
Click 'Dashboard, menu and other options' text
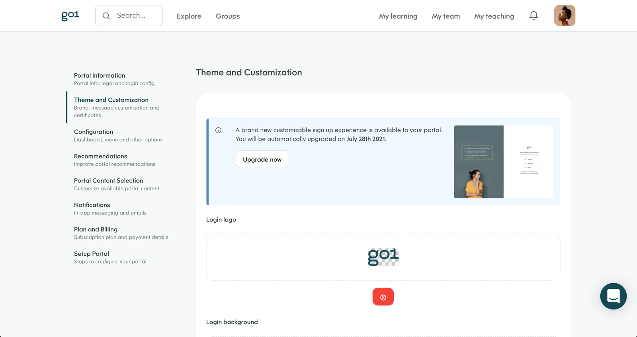tap(118, 140)
